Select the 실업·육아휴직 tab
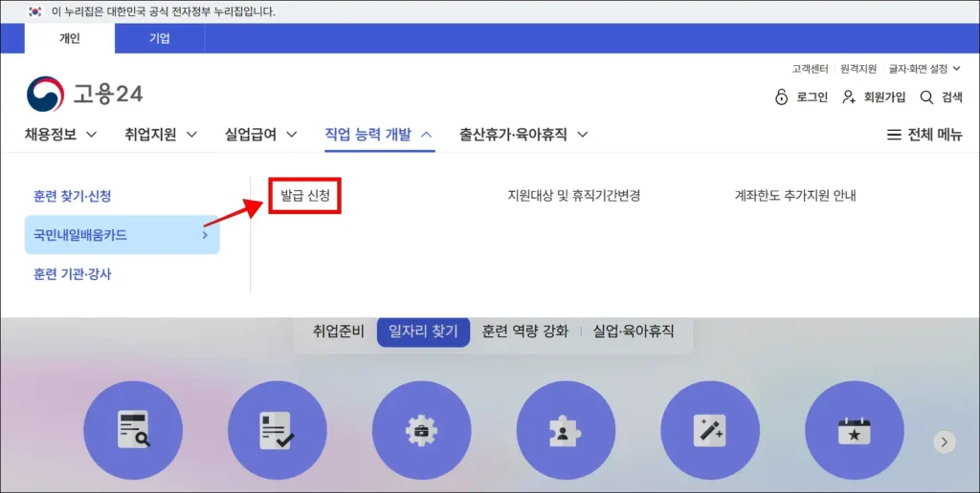Viewport: 980px width, 493px height. pyautogui.click(x=634, y=331)
